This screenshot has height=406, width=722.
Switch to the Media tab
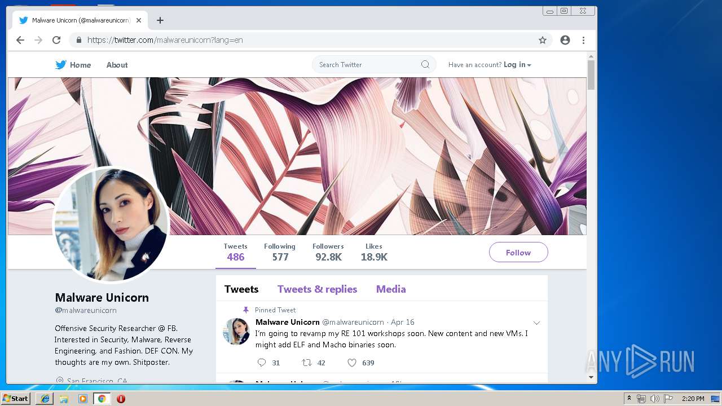click(391, 289)
